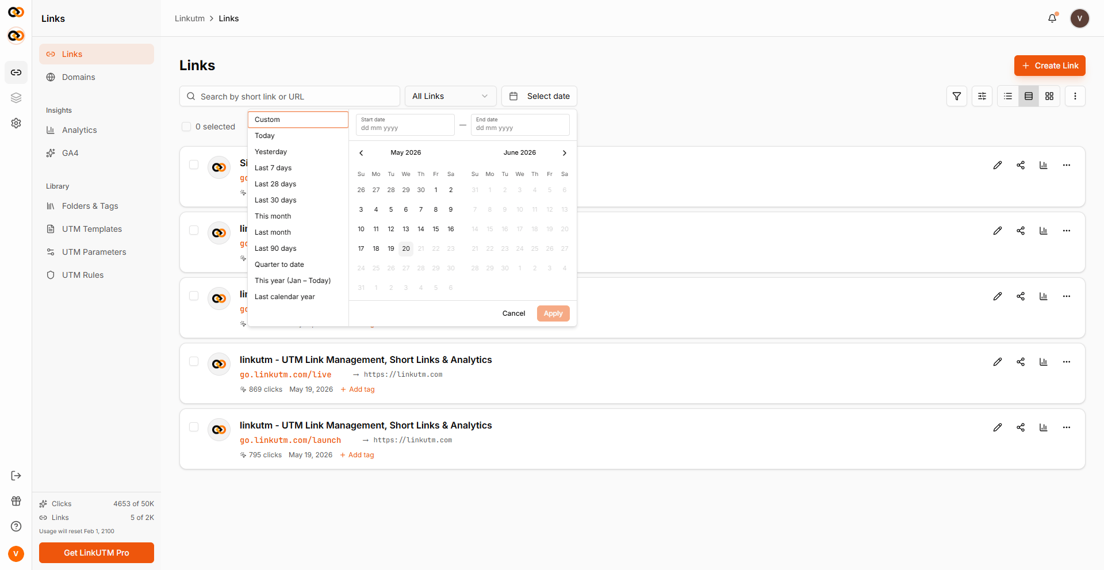Switch to grid view

click(1049, 96)
